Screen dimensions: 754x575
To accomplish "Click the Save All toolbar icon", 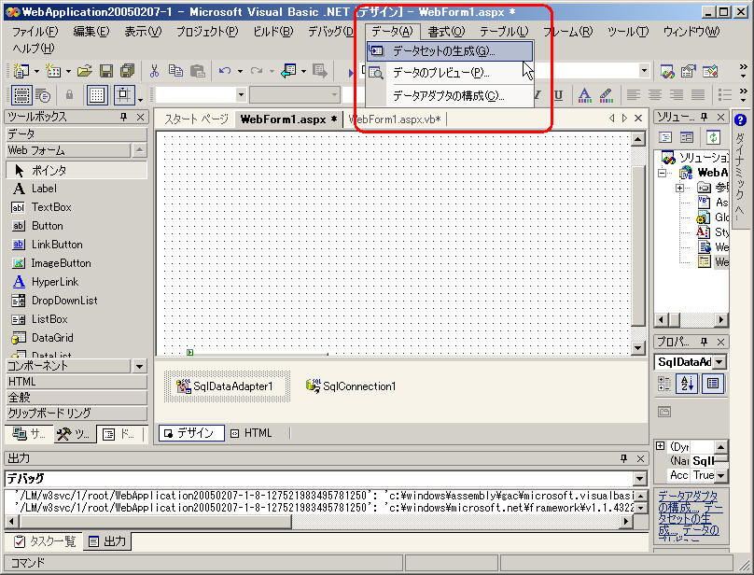I will point(126,71).
